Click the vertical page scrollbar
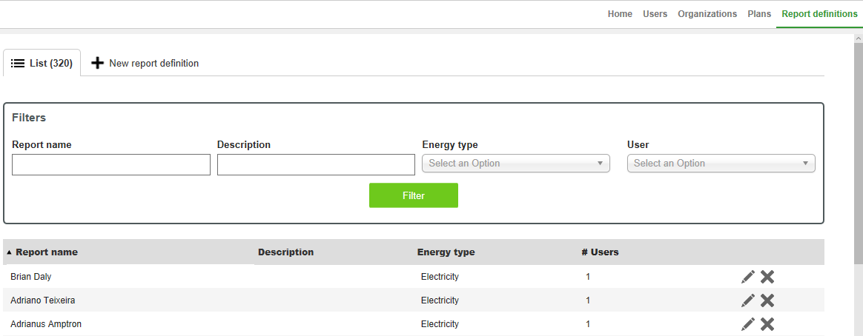The image size is (863, 336). pyautogui.click(x=858, y=148)
